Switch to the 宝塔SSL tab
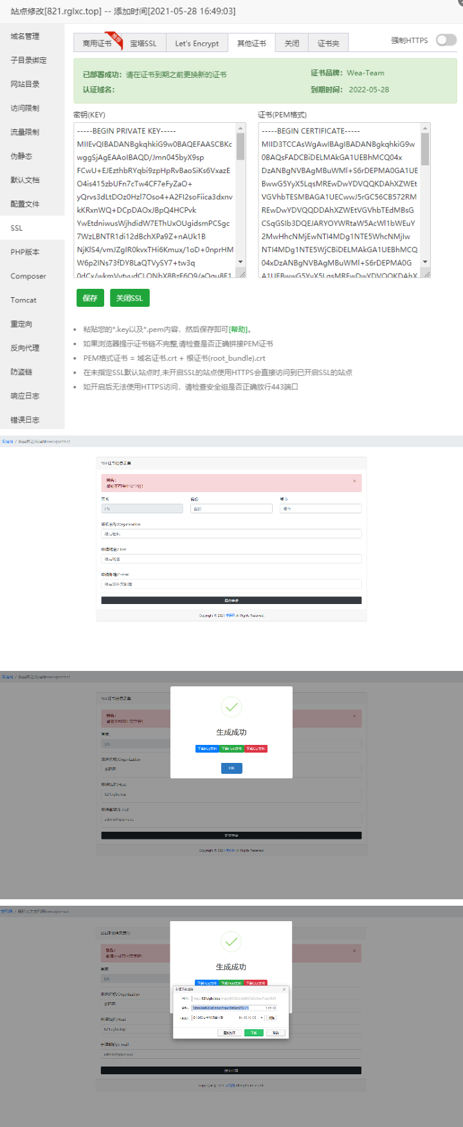The image size is (463, 1127). click(x=143, y=43)
